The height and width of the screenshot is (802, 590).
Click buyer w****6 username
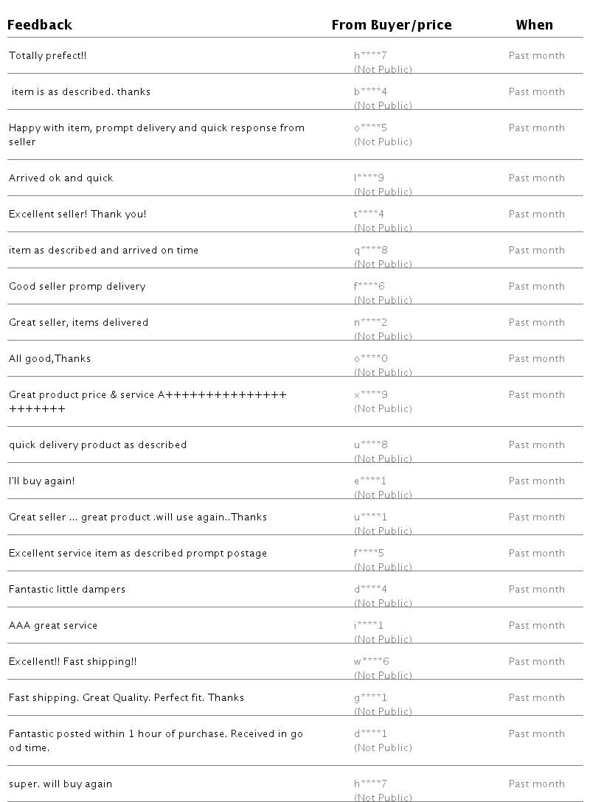pos(371,662)
